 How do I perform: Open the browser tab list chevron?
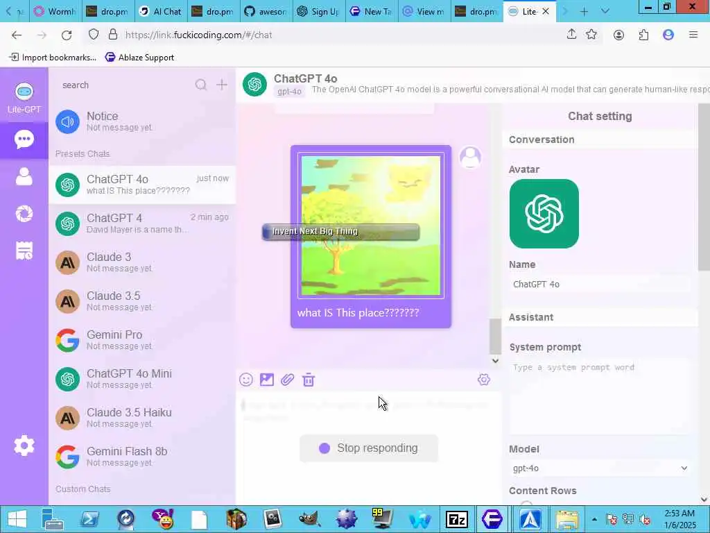click(x=605, y=11)
